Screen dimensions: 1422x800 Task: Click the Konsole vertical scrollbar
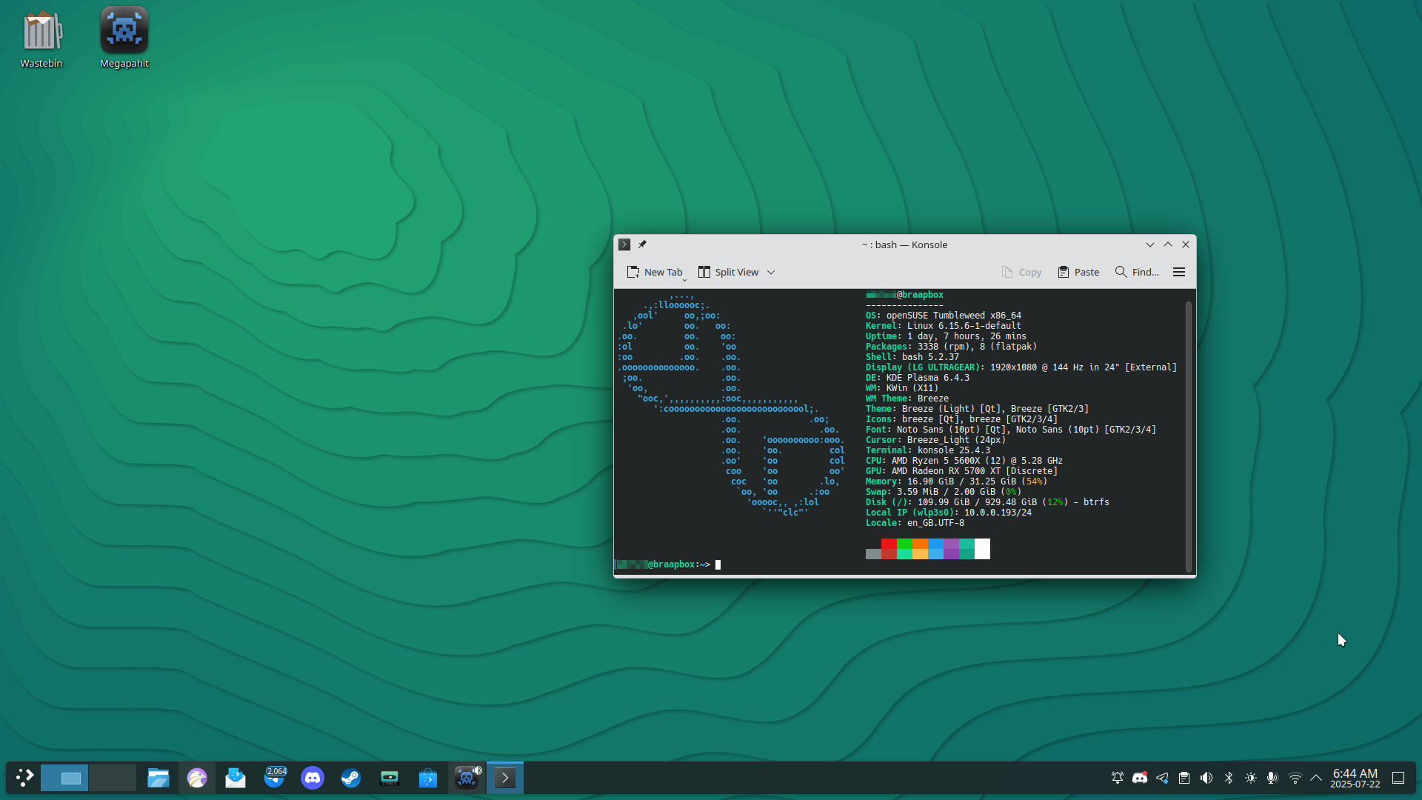point(1188,437)
